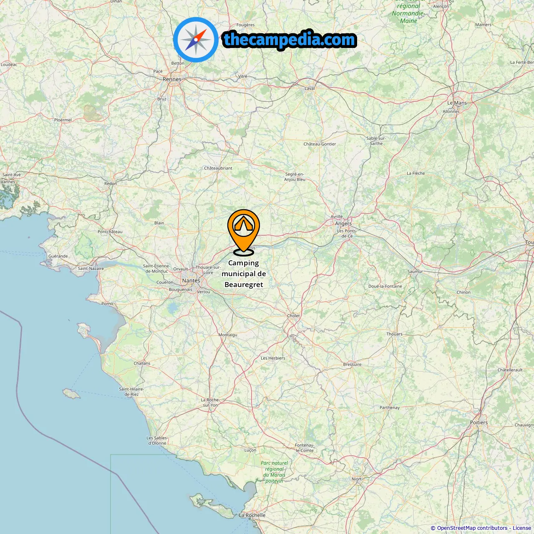
Task: Click the Poitiers city label
Action: point(479,422)
